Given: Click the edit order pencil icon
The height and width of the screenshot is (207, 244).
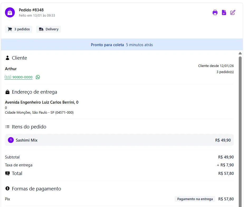Looking at the screenshot, I should 233,12.
